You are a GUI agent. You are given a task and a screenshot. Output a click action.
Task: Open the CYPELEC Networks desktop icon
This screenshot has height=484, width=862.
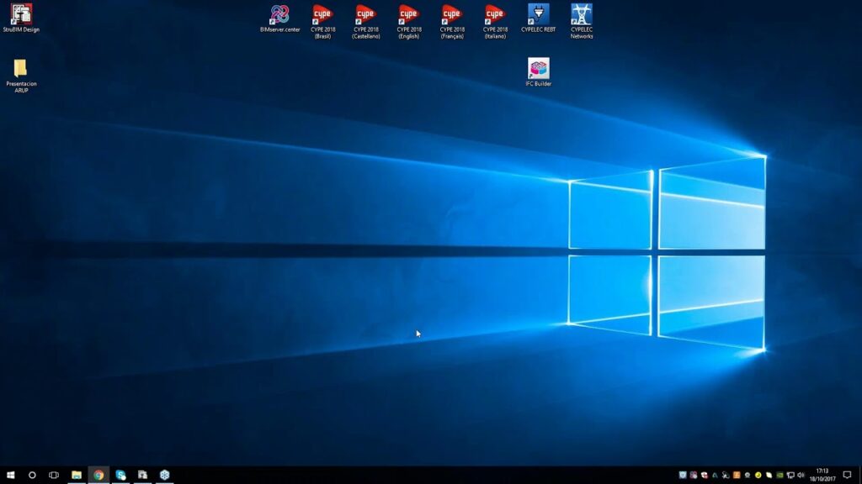[x=582, y=15]
